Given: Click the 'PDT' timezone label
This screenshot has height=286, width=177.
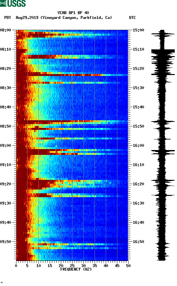Looking at the screenshot, I should [8, 18].
